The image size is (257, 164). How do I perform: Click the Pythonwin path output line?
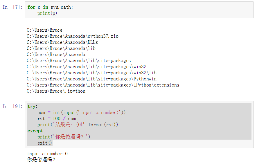(91, 79)
